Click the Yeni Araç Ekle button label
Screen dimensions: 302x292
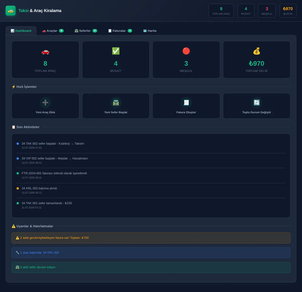45,112
